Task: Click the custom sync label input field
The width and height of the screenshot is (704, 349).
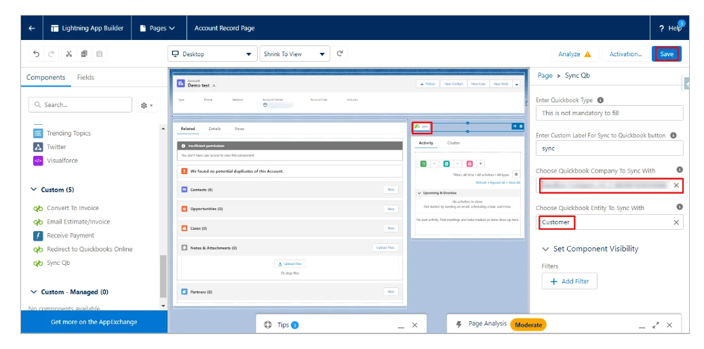Action: (x=609, y=148)
